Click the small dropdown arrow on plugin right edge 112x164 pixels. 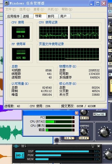[x=110, y=75]
